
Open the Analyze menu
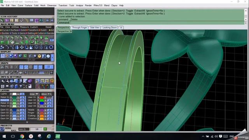pyautogui.click(x=79, y=5)
